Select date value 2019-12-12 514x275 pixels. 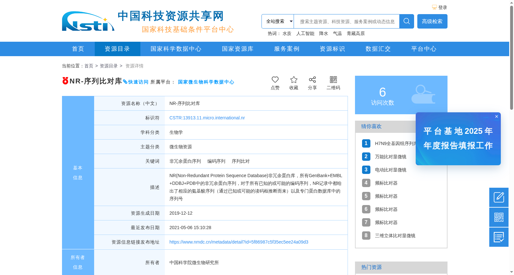point(181,213)
